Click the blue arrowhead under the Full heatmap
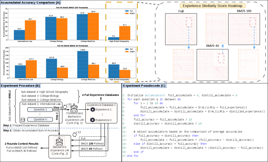This screenshot has height=162, width=268. (188, 48)
